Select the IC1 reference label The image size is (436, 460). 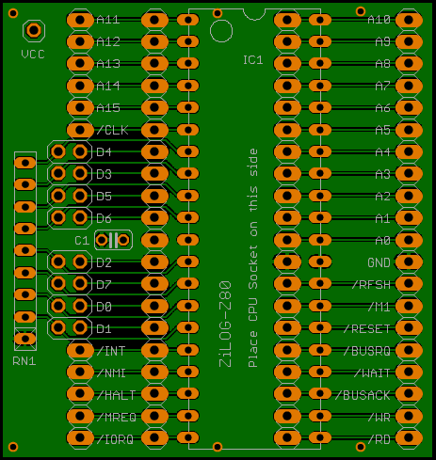253,60
